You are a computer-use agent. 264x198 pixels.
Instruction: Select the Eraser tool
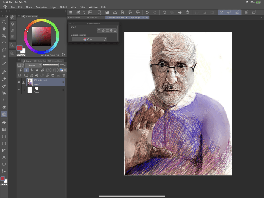(4, 107)
